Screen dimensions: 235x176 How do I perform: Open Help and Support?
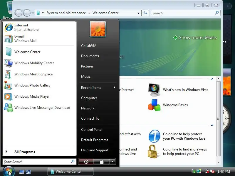tap(95, 150)
